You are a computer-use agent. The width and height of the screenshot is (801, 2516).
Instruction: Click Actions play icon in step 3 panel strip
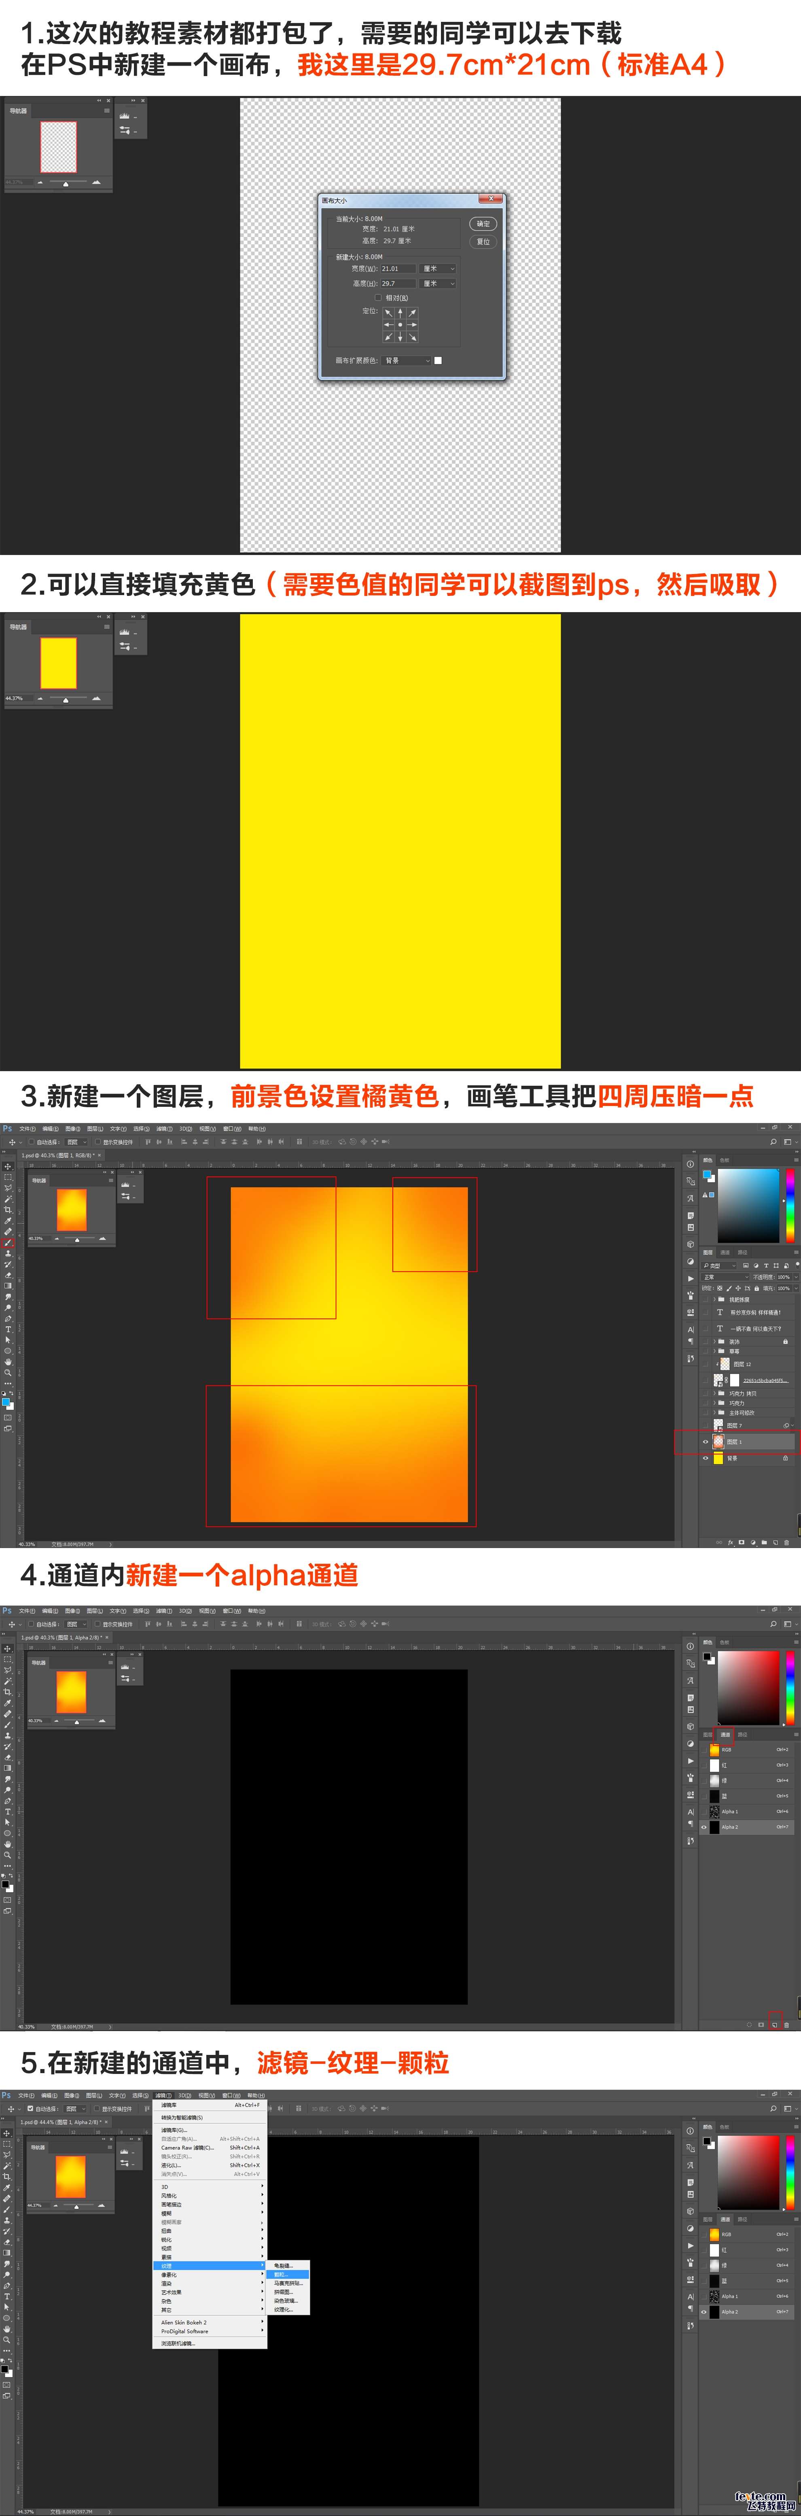click(x=691, y=1278)
